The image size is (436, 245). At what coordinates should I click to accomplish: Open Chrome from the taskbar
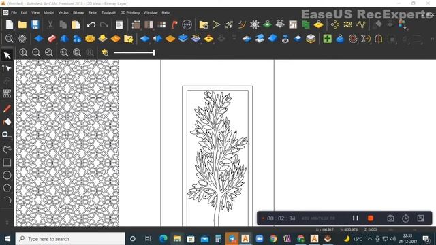[x=273, y=239]
